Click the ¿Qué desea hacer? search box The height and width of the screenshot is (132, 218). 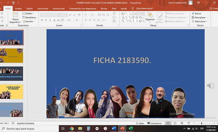pos(144,8)
